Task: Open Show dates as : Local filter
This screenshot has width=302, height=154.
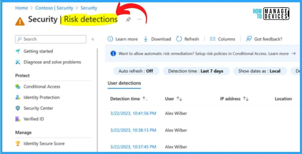Action: coord(260,71)
